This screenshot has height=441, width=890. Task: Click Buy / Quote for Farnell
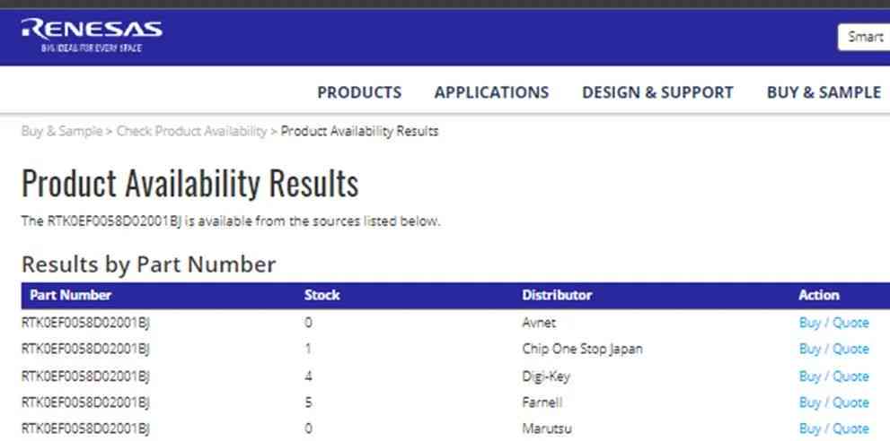(x=833, y=402)
